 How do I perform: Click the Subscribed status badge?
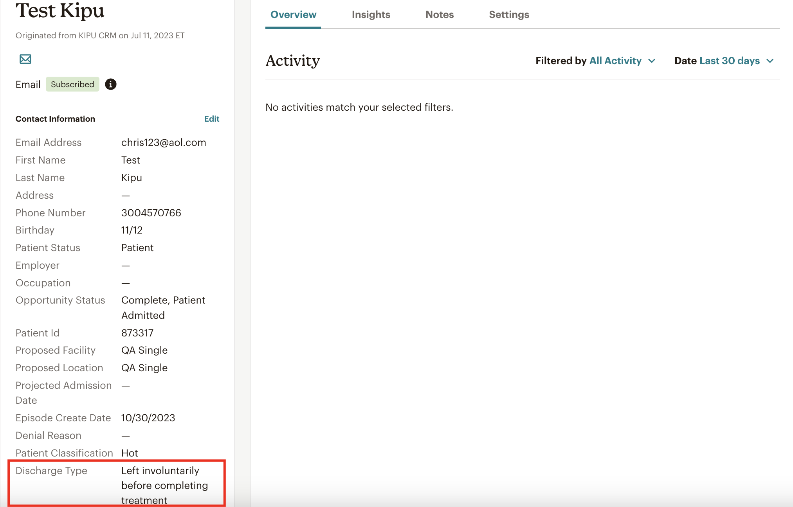coord(72,84)
